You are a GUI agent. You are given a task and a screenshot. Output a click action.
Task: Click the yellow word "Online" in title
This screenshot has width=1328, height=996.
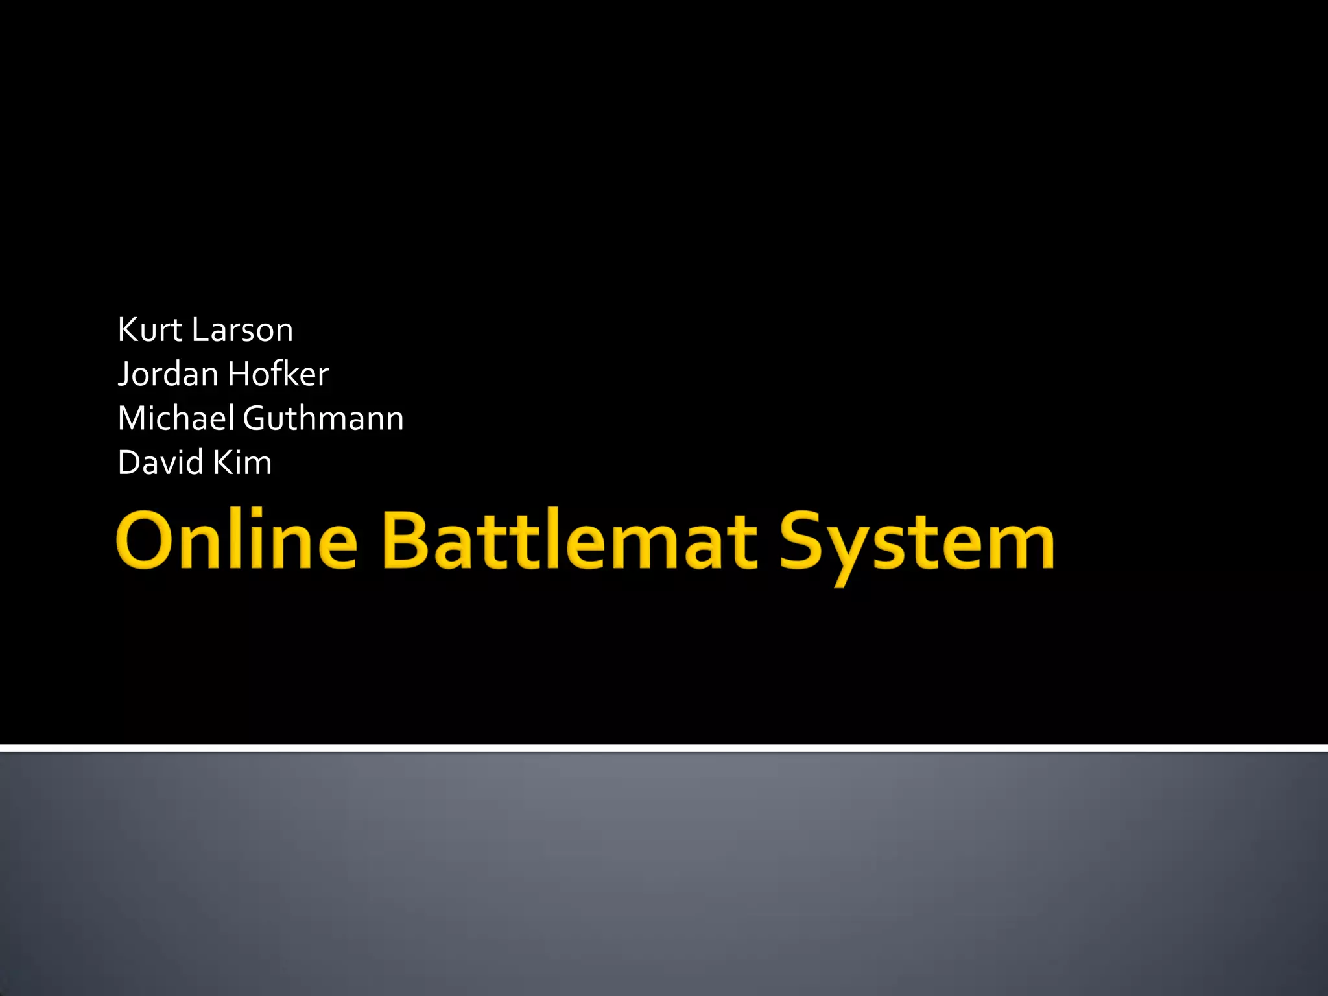[237, 540]
